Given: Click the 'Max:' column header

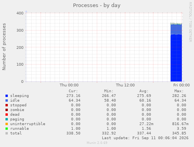Looking at the screenshot, I should click(x=179, y=91).
